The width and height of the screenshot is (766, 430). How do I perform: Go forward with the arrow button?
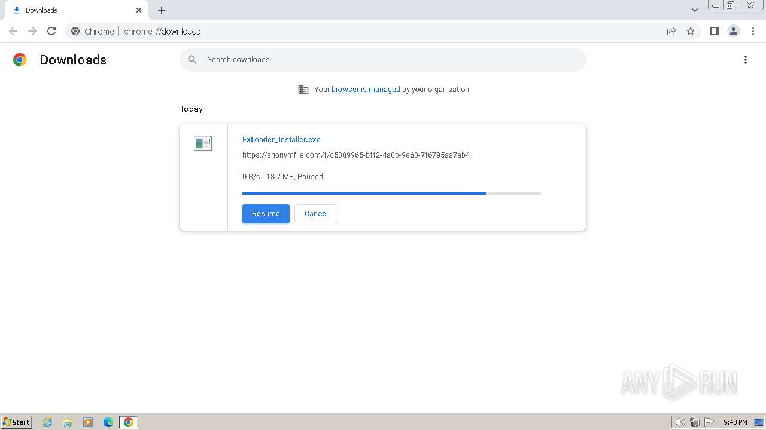click(32, 31)
